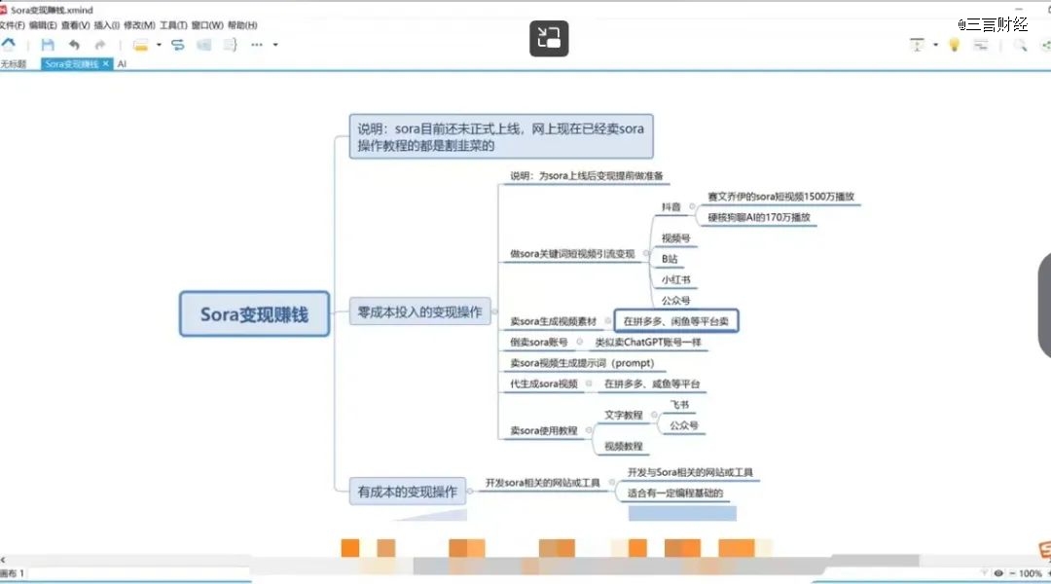Click the picture-in-picture overlay icon
This screenshot has height=584, width=1051.
[x=549, y=38]
